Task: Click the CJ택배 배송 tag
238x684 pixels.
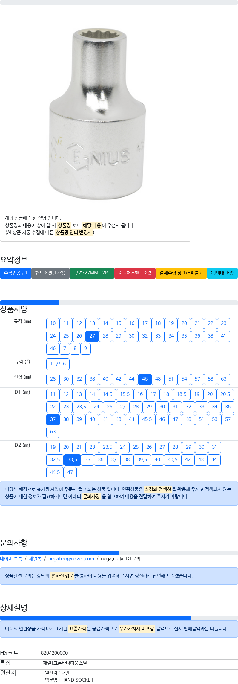Action: pyautogui.click(x=222, y=273)
